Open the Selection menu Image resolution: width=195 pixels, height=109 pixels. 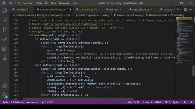coord(28,3)
